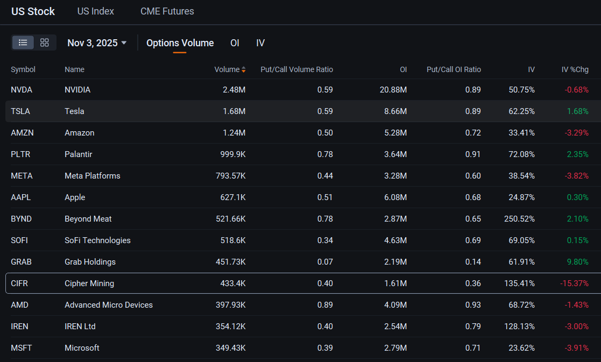Click Amazon IV change -3.29%
Screen dimensions: 601x362
[576, 133]
